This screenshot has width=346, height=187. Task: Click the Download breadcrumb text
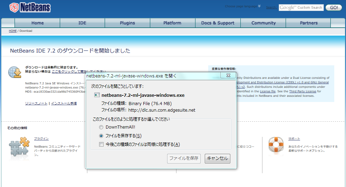26,31
